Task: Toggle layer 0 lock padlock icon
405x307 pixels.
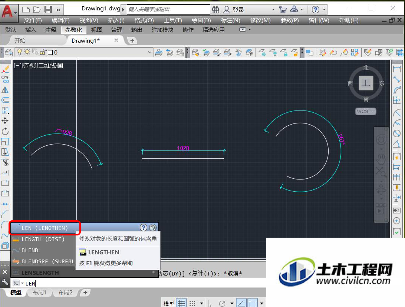Action: click(43, 52)
